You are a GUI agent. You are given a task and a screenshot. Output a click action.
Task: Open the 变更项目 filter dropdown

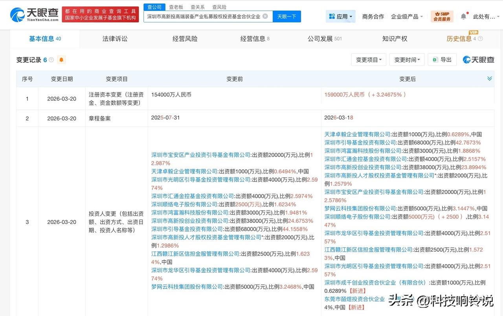point(369,60)
